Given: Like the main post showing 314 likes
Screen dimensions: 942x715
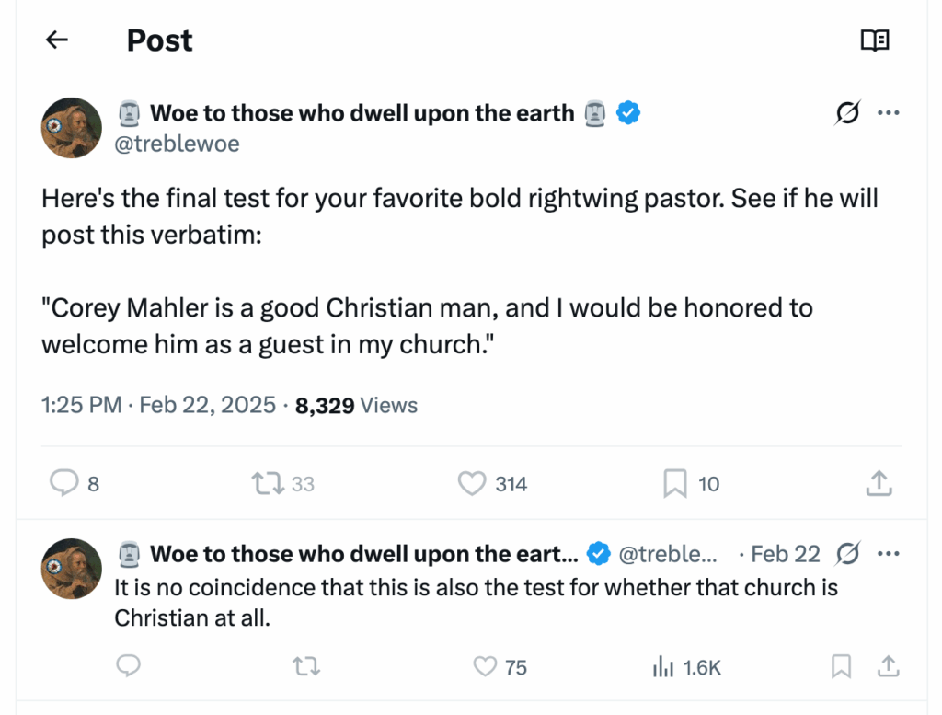Looking at the screenshot, I should 472,483.
